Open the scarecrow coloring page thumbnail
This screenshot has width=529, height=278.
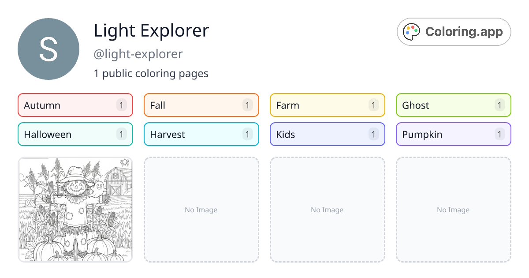pyautogui.click(x=75, y=210)
